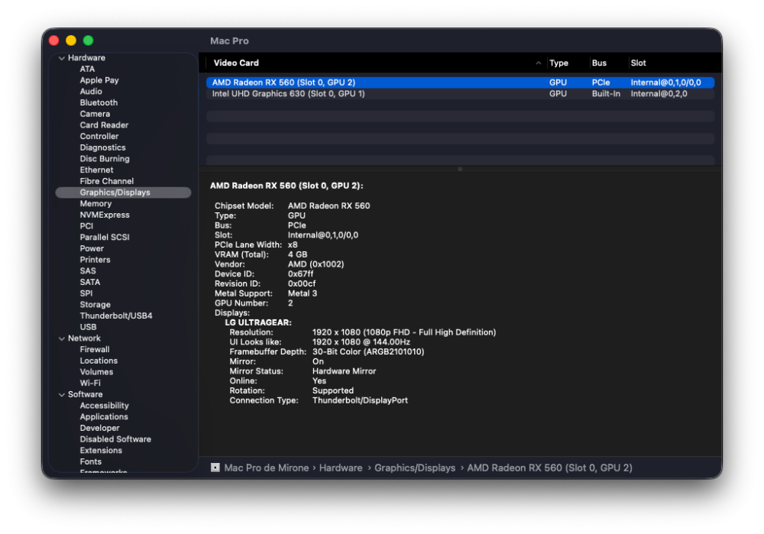Image resolution: width=764 pixels, height=534 pixels.
Task: Select Intel UHD Graphics 630 row
Action: pos(461,94)
